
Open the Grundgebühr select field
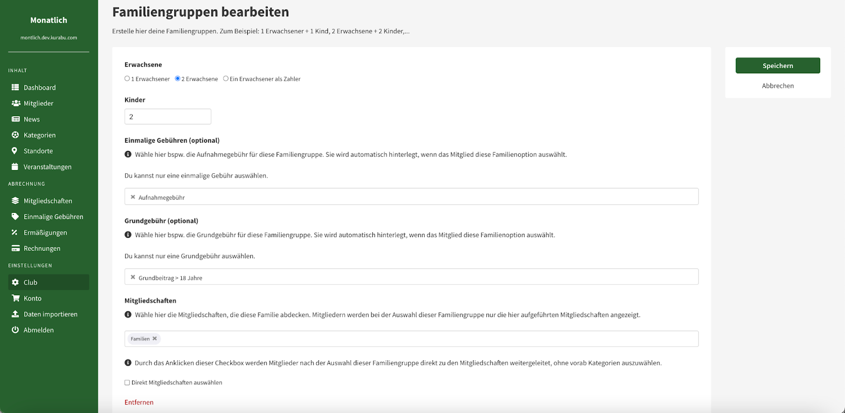point(411,277)
